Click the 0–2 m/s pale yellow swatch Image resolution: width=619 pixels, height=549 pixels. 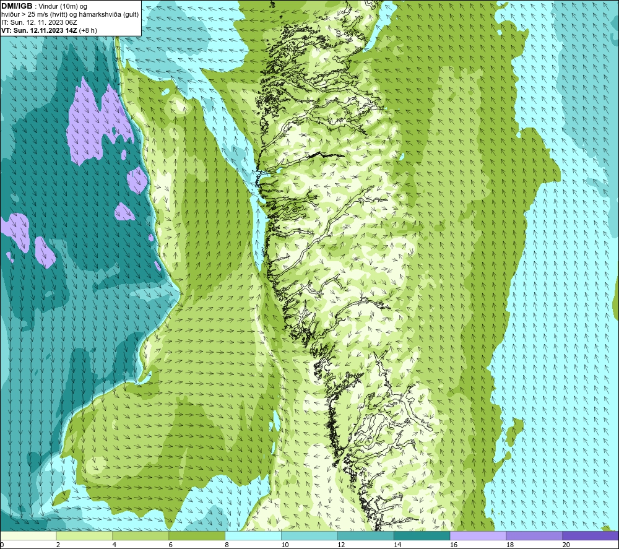coord(28,535)
